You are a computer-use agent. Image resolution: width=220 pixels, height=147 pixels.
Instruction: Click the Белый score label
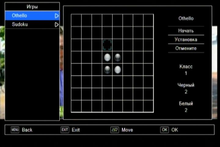tap(186, 104)
